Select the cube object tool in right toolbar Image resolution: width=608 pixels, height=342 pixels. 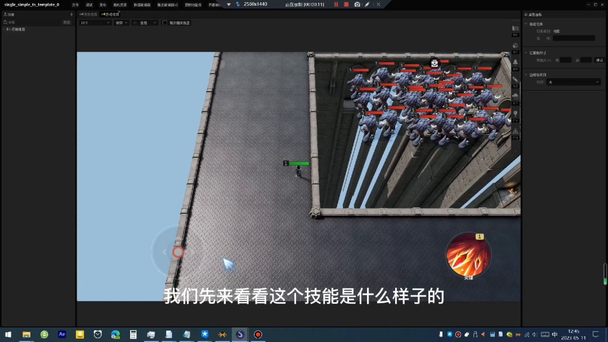click(515, 46)
